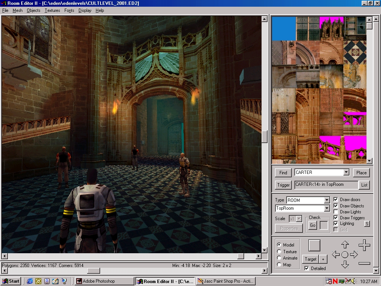381x286 pixels.
Task: Switch to Jasc Paint Shop Pro taskbar button
Action: [225, 281]
